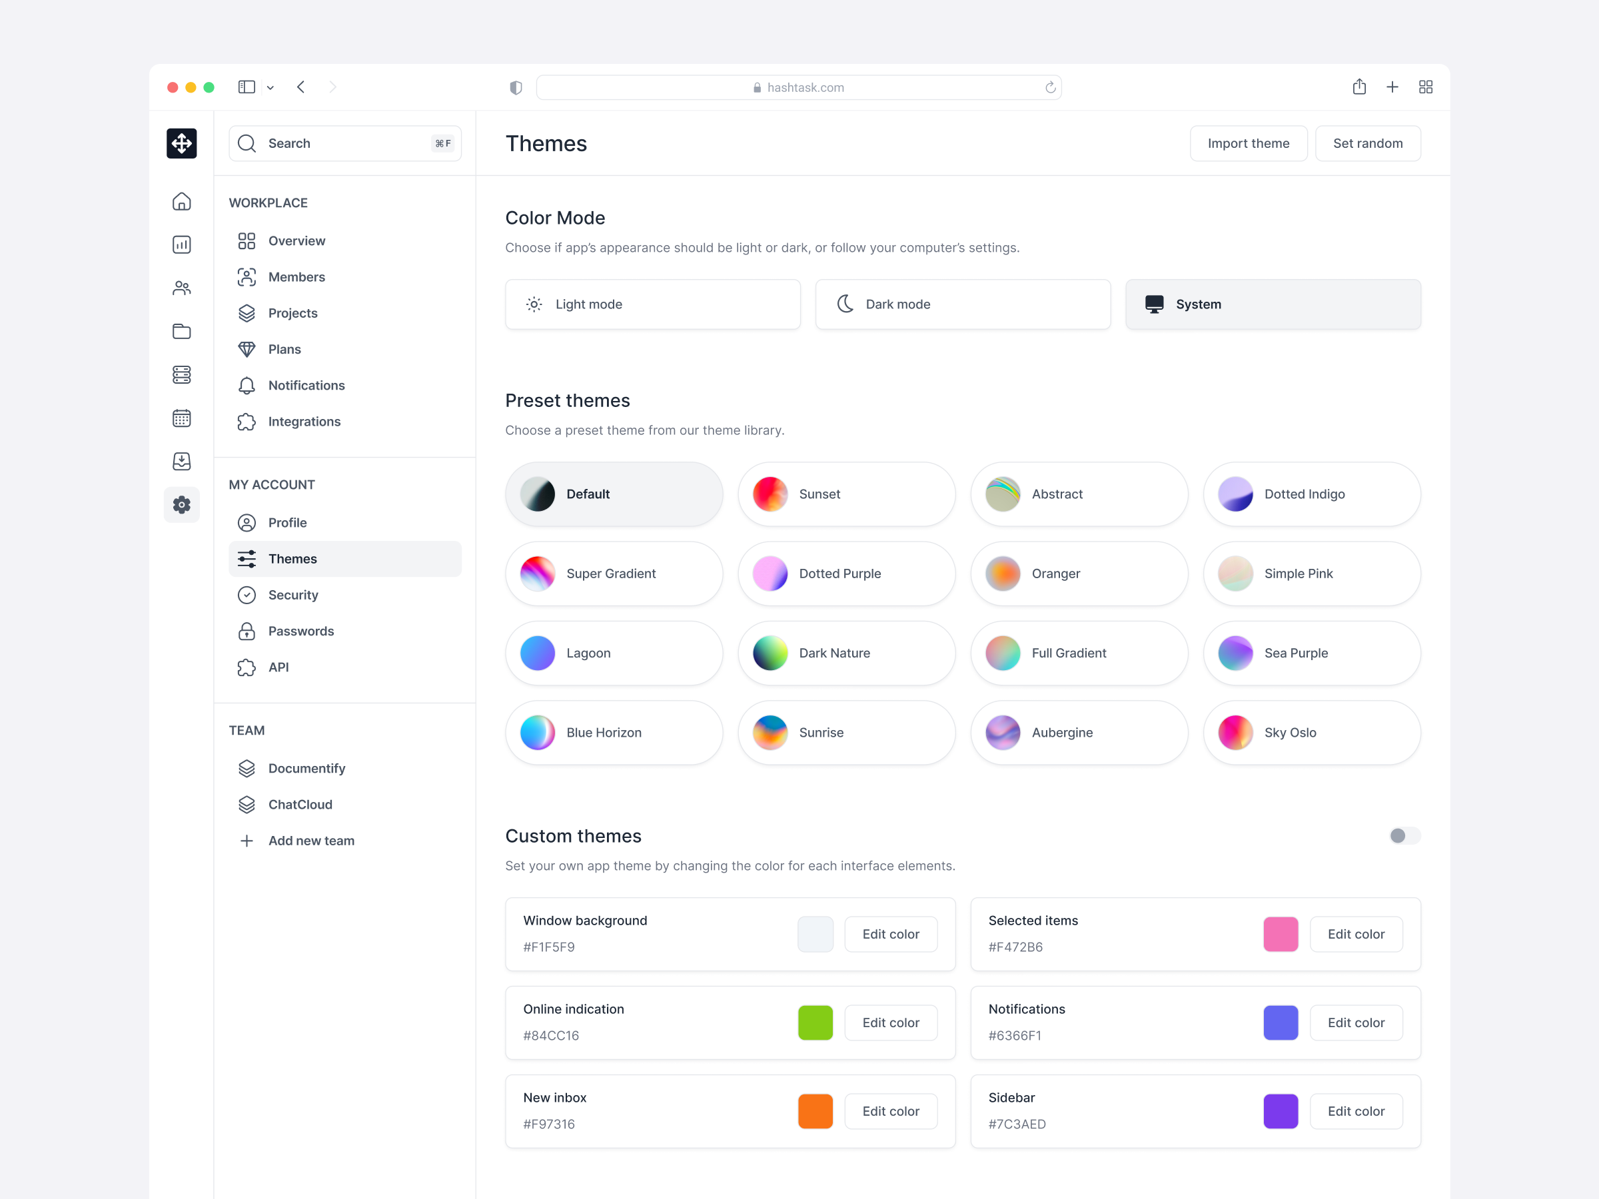Select the analytics chart icon in the left rail
The image size is (1599, 1199).
tap(181, 244)
